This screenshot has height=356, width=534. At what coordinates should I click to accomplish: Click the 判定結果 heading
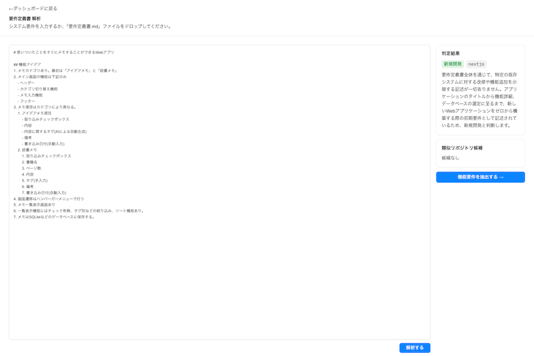450,53
